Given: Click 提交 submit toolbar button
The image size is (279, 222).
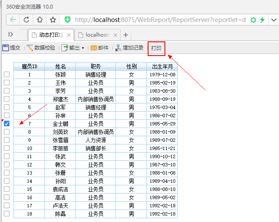Looking at the screenshot, I should point(12,48).
